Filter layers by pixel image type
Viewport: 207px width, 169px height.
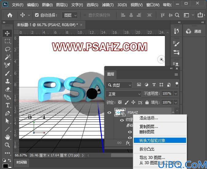[x=139, y=84]
